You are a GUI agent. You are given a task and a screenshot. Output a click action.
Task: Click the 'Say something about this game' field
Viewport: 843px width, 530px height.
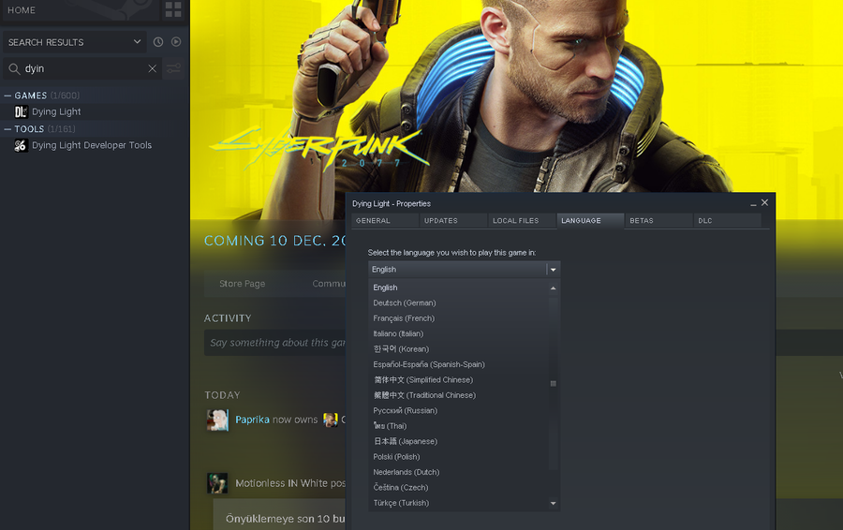(274, 343)
